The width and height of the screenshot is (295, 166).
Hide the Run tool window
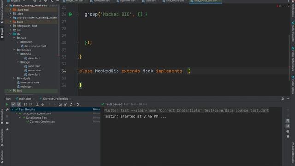(288, 98)
